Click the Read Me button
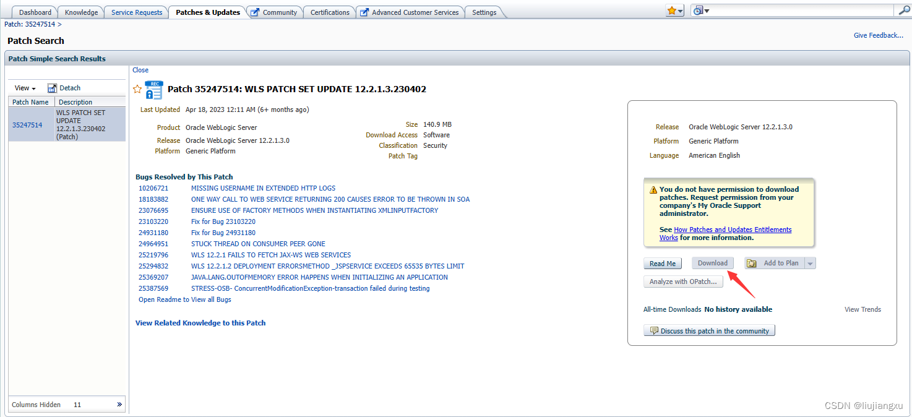Viewport: 912px width, 417px height. click(x=663, y=264)
